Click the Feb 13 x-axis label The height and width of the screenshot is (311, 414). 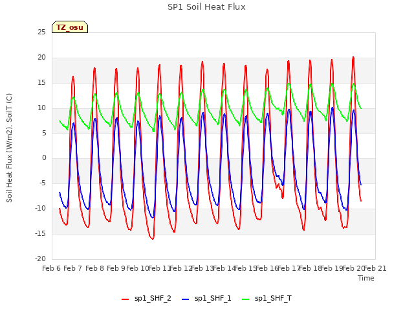point(202,269)
